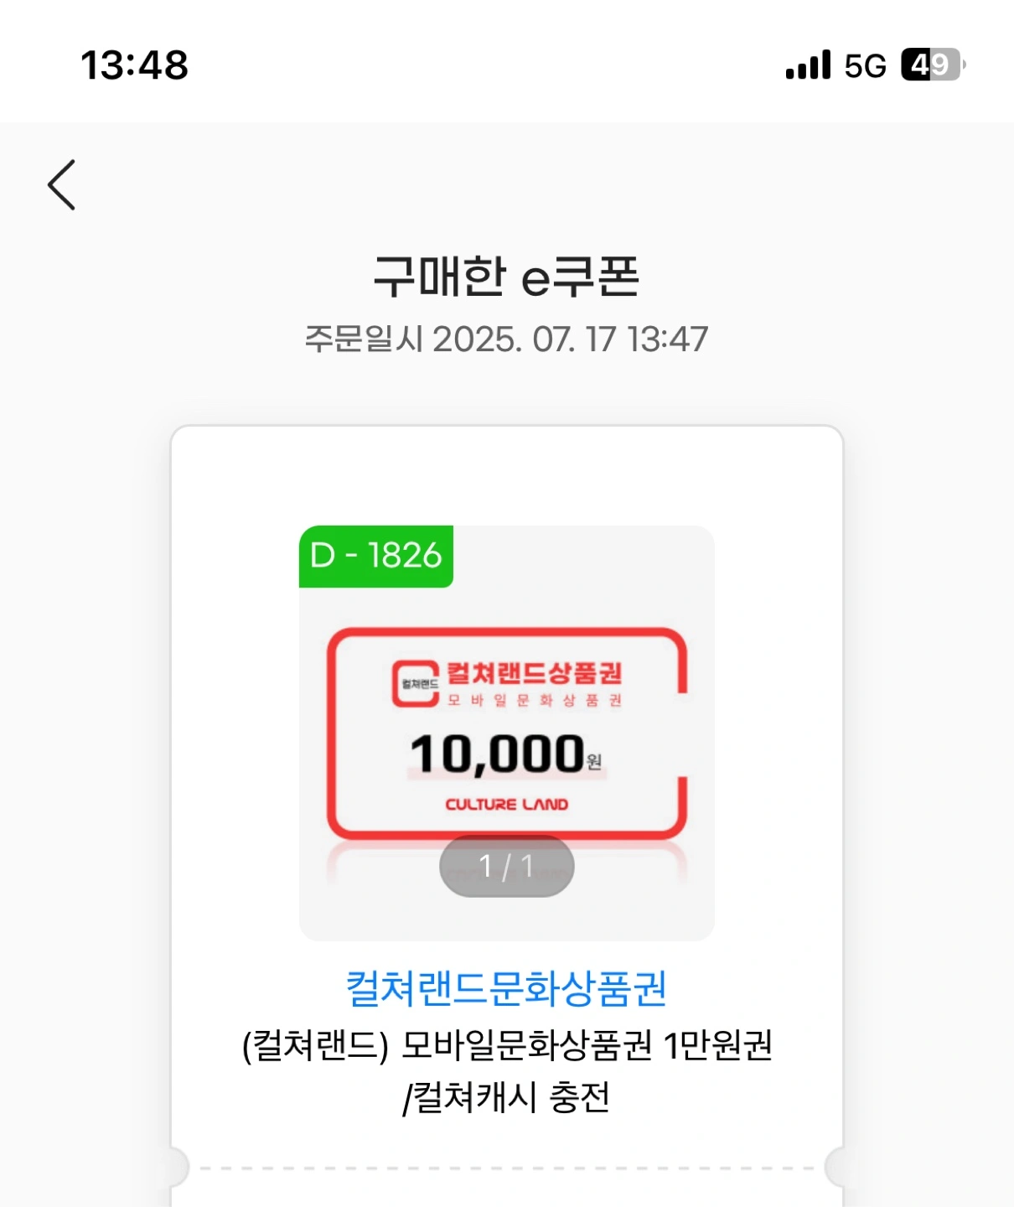
Task: Tap the 5G network indicator
Action: pos(865,65)
